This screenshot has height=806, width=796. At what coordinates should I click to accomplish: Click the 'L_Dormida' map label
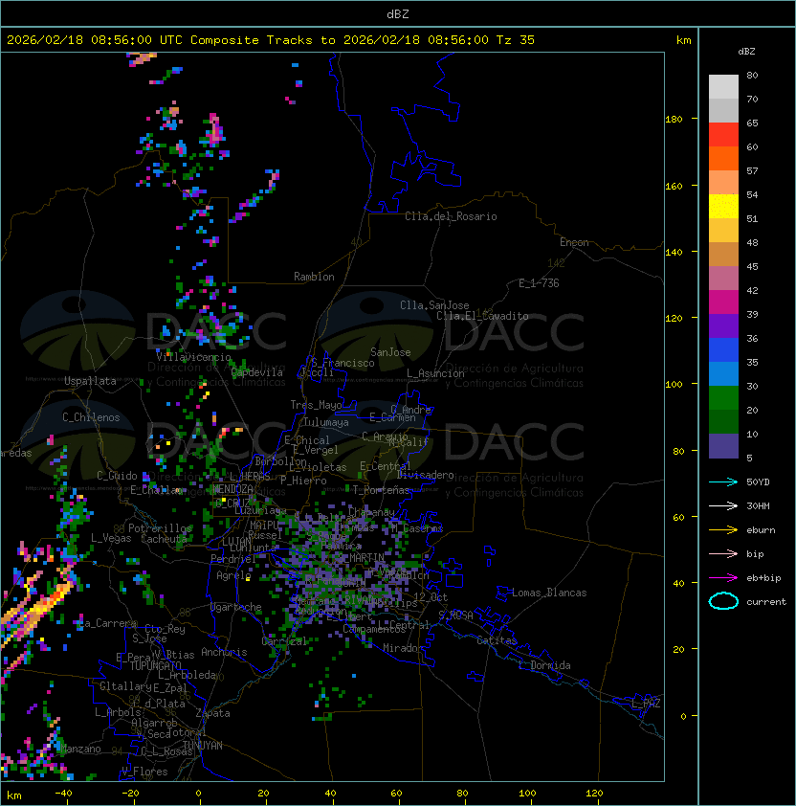coord(544,665)
